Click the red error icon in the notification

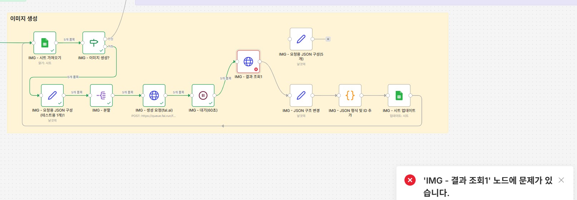click(410, 180)
